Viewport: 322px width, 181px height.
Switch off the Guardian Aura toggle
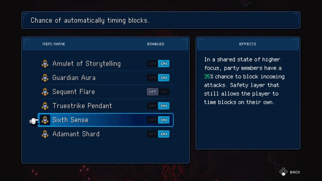pos(153,78)
